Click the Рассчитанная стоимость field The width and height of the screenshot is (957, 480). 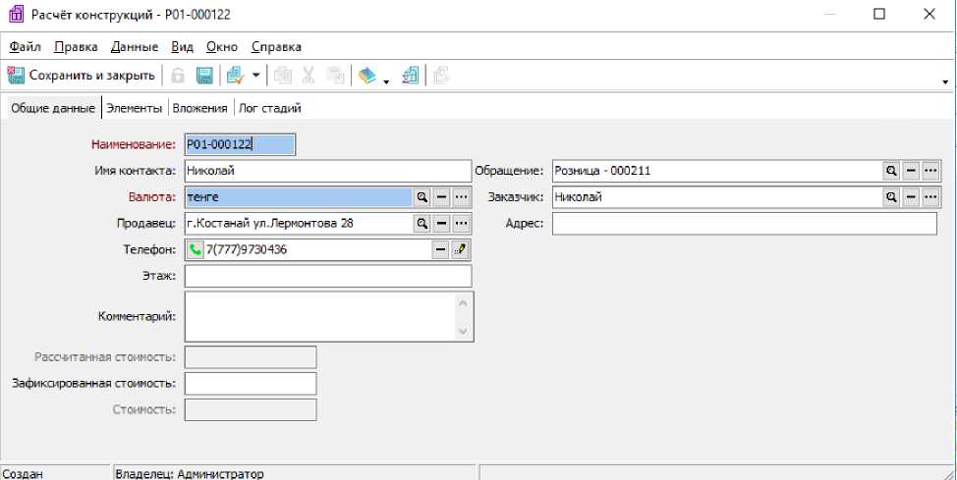point(251,356)
